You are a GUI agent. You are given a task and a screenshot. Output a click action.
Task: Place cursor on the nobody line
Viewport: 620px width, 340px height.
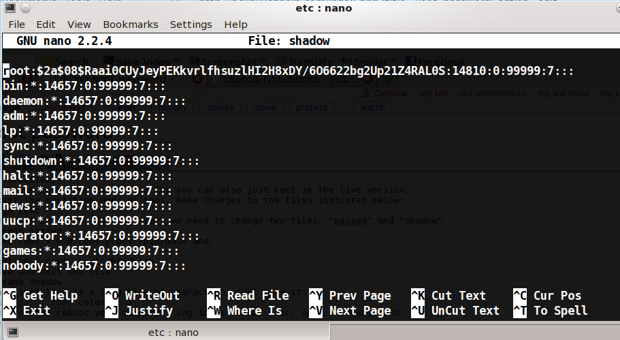(x=94, y=266)
